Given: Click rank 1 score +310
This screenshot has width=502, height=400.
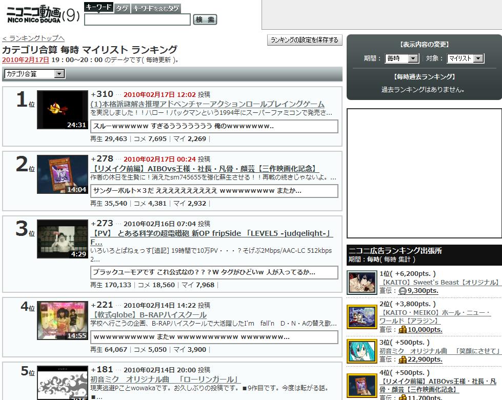Looking at the screenshot, I should tap(102, 94).
